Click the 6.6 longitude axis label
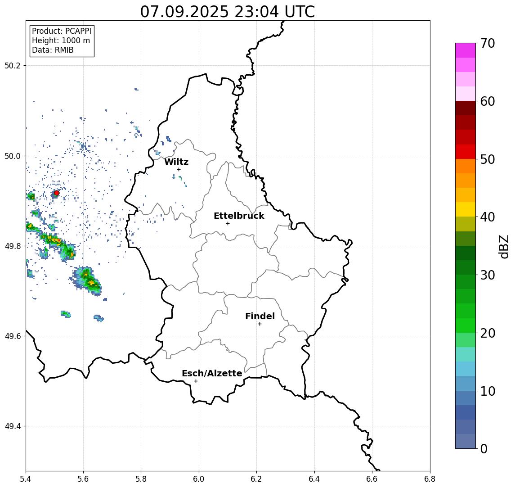Image resolution: width=515 pixels, height=488 pixels. point(372,479)
